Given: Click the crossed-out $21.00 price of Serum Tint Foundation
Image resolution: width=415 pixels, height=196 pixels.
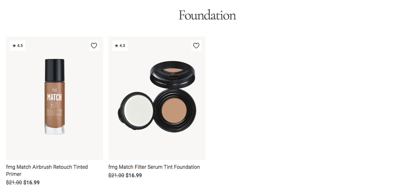Looking at the screenshot, I should pyautogui.click(x=116, y=175).
